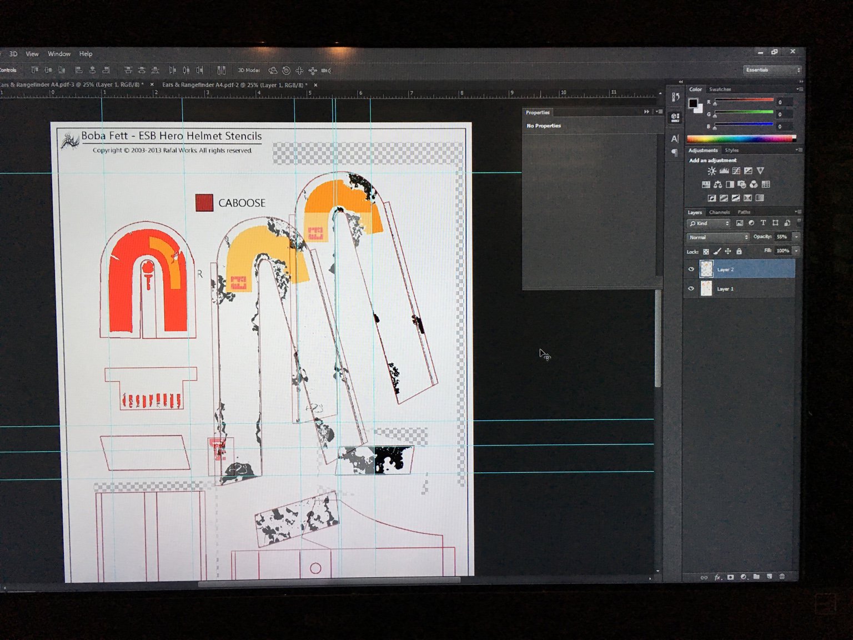
Task: Toggle lock all
Action: (x=739, y=252)
